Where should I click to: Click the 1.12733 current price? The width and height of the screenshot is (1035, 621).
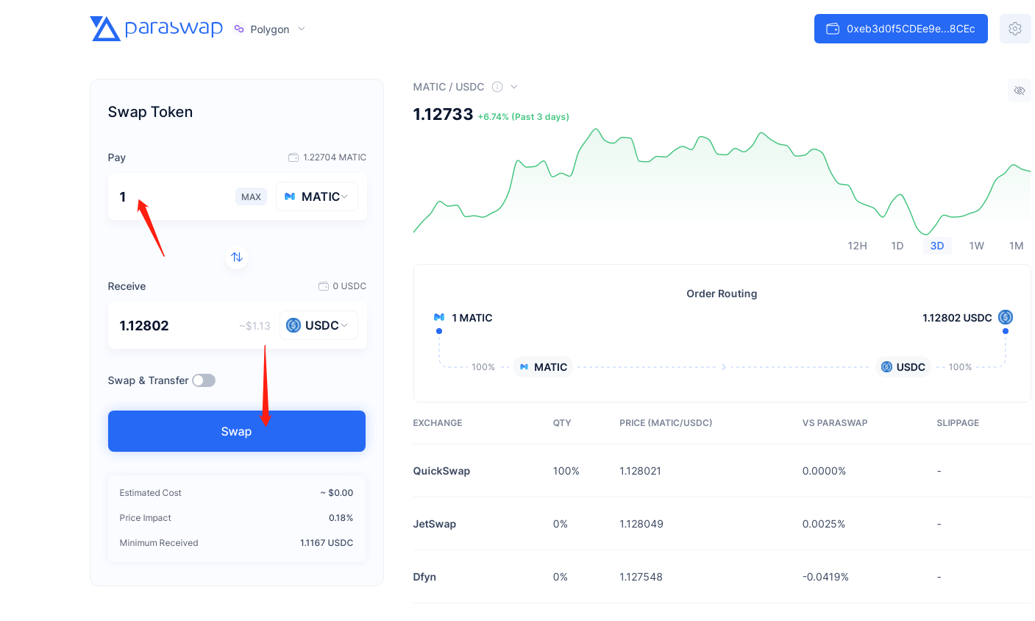click(444, 114)
